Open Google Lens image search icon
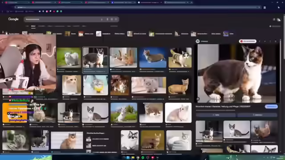Image resolution: width=285 pixels, height=160 pixels. click(112, 19)
